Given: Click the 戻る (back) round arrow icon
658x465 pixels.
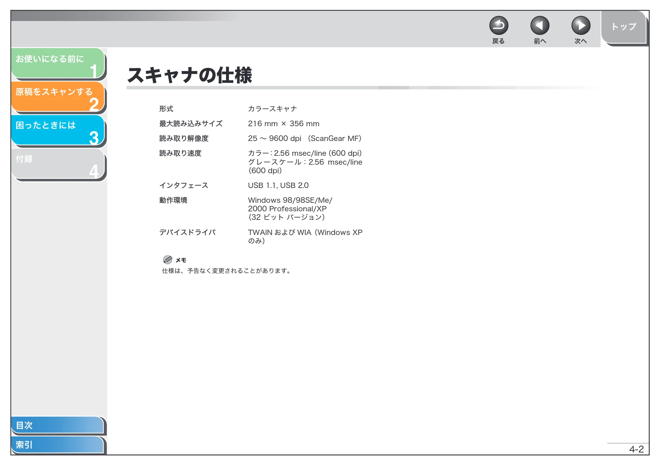Looking at the screenshot, I should coord(498,26).
